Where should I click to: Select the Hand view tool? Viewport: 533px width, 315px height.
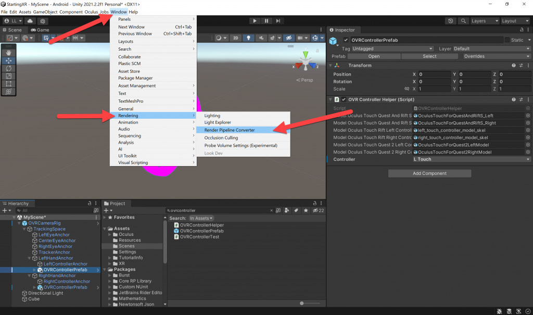click(8, 53)
